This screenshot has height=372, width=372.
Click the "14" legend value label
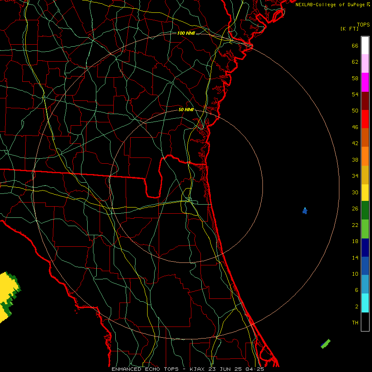(355, 258)
